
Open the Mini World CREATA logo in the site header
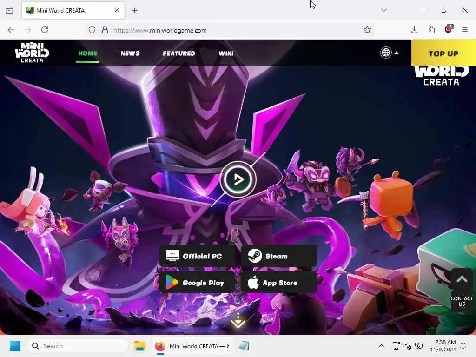point(32,53)
